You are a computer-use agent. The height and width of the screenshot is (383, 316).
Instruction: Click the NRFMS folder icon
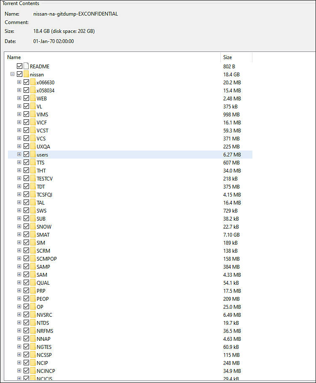click(x=33, y=330)
